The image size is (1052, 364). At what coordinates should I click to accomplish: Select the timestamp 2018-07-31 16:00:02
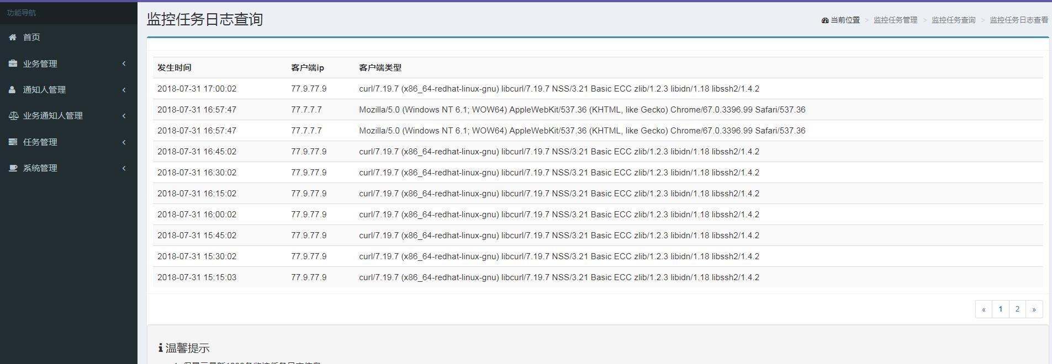pos(197,215)
